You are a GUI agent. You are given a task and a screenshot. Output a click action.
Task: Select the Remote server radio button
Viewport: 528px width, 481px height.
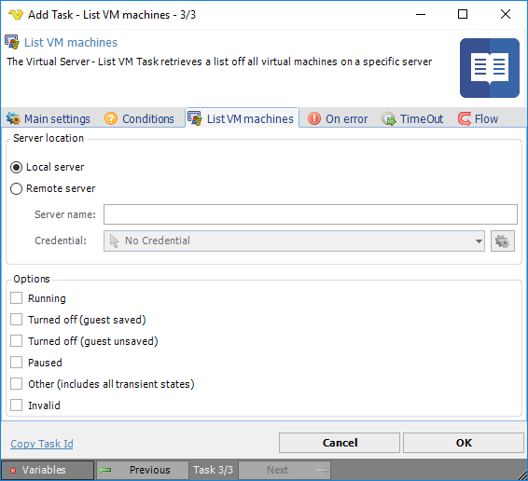(16, 189)
